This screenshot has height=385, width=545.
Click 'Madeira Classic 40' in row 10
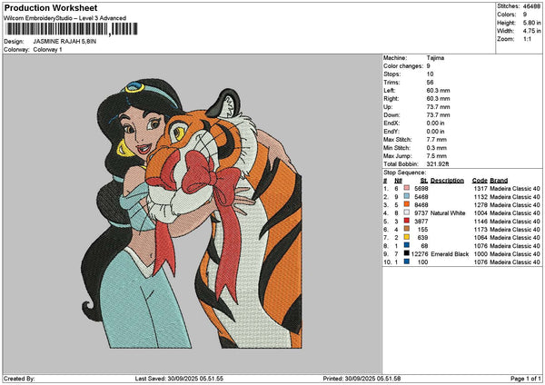pos(515,262)
